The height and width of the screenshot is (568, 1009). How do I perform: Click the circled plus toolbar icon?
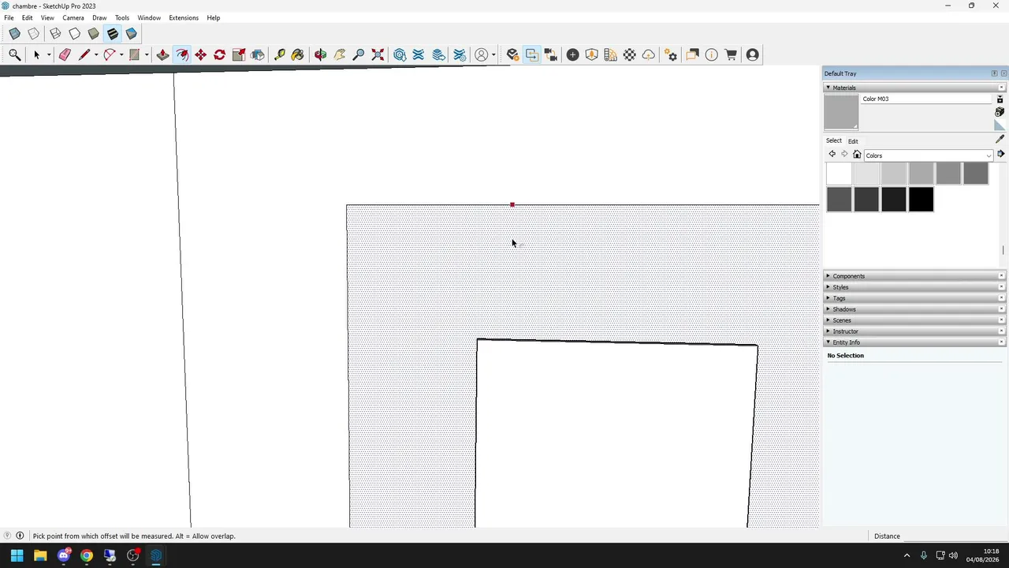point(573,54)
